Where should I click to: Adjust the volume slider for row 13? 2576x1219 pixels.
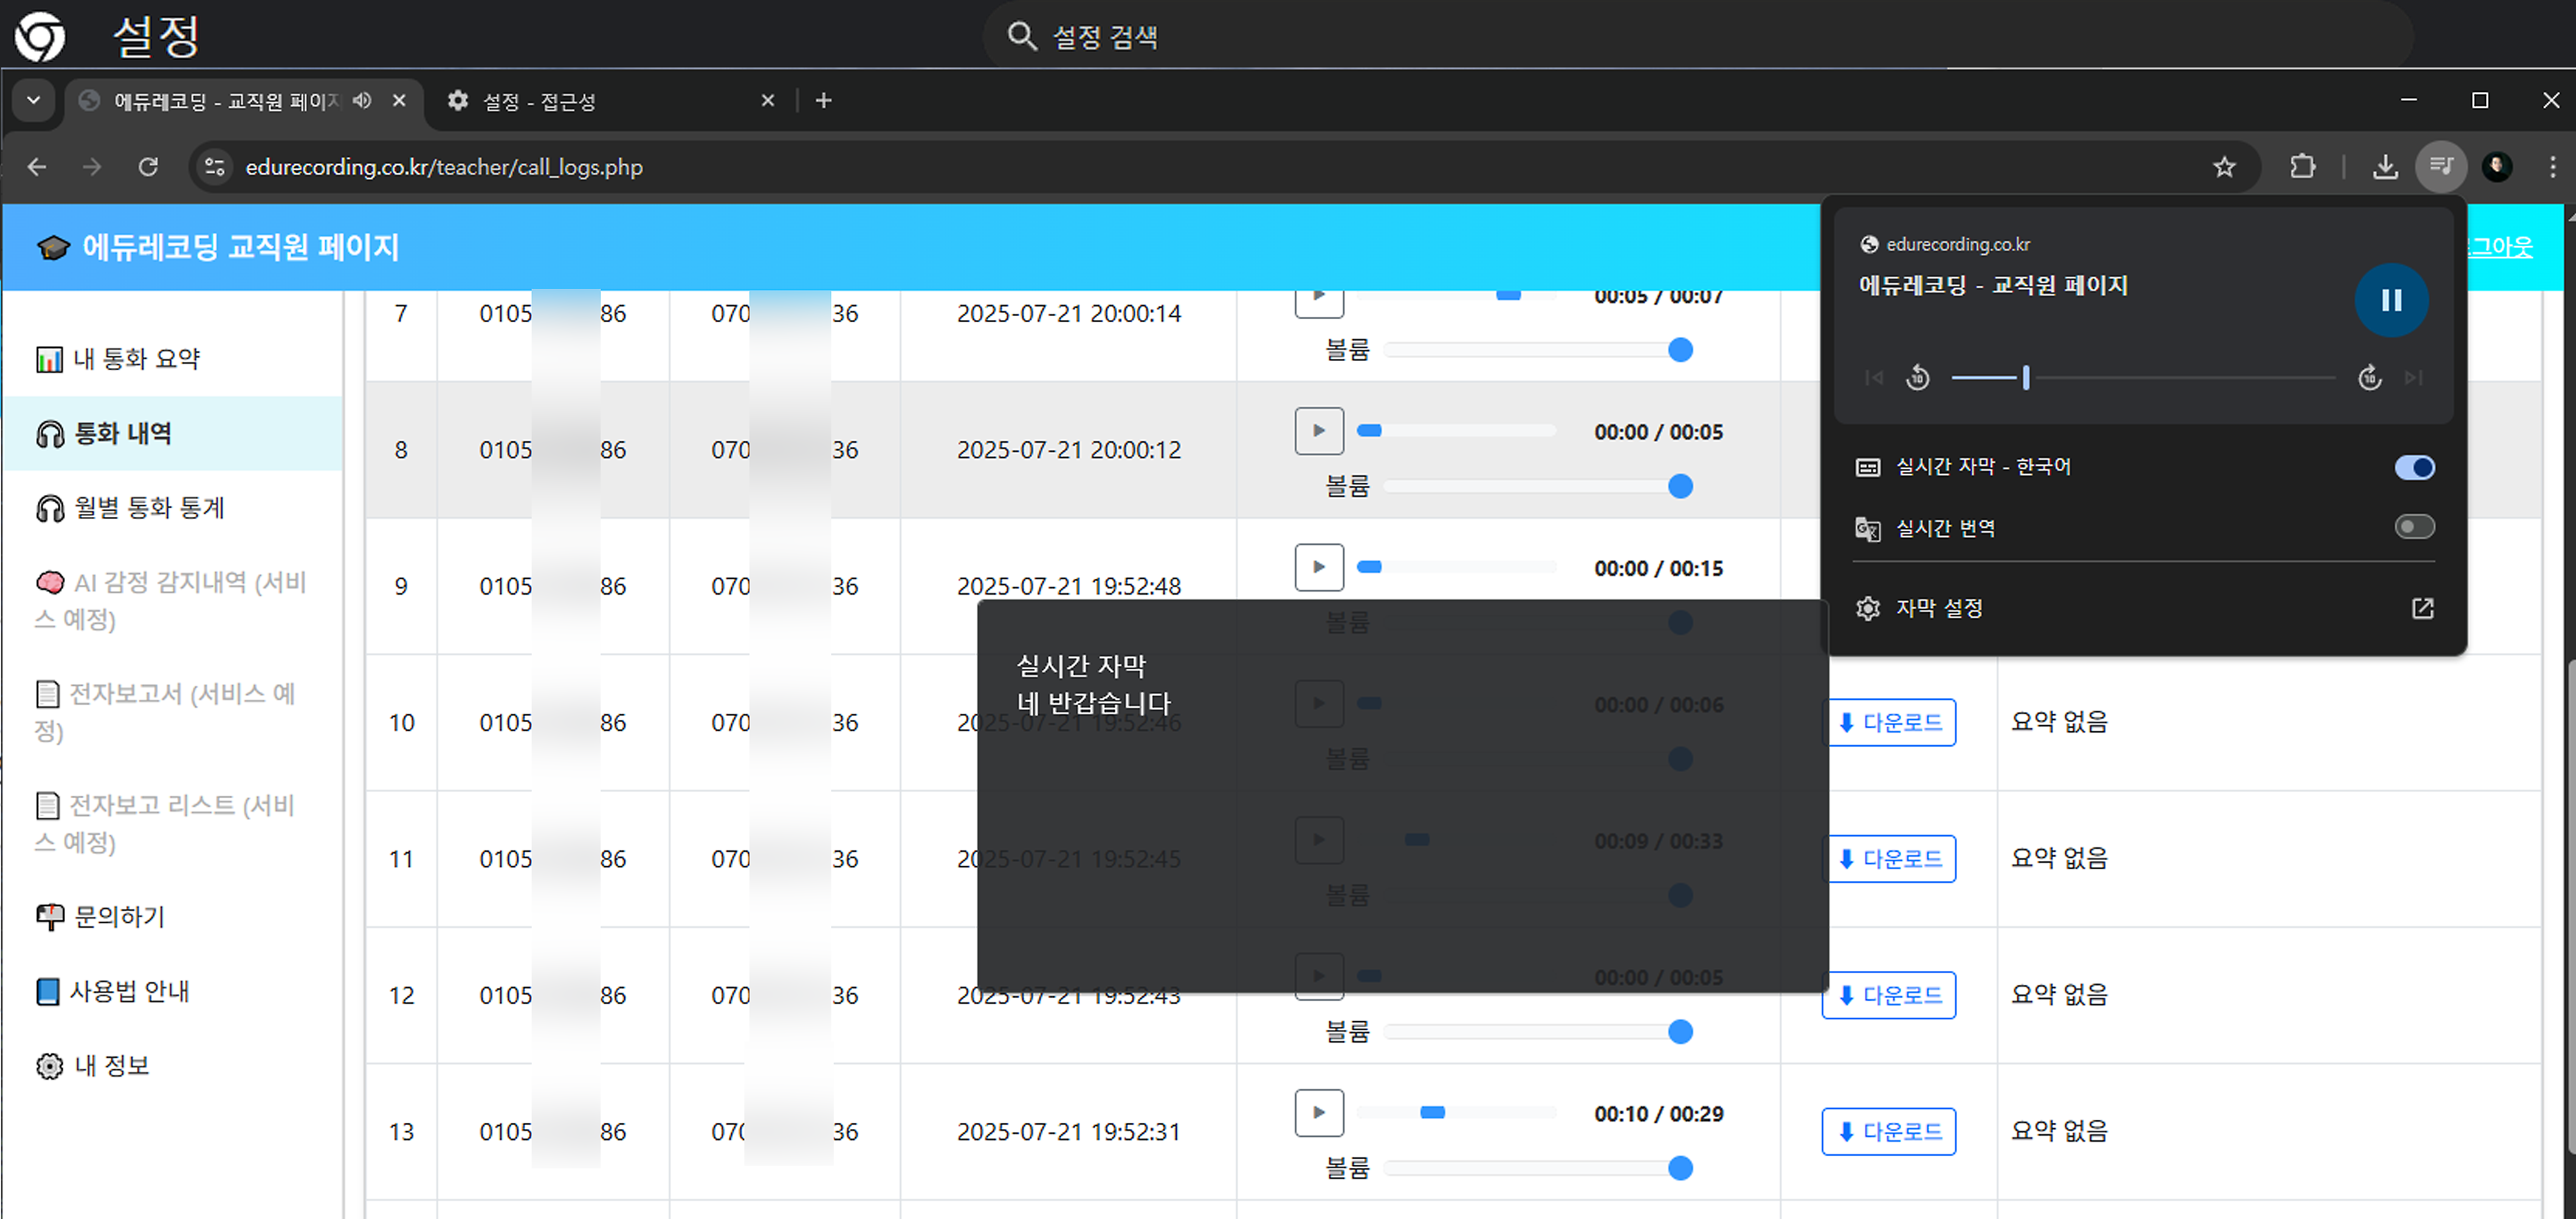(1681, 1167)
